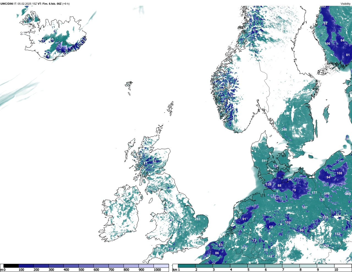Click the "1000" metre legend label

157,270
